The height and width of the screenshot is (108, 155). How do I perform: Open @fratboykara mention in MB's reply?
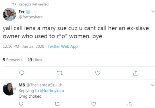(52, 90)
